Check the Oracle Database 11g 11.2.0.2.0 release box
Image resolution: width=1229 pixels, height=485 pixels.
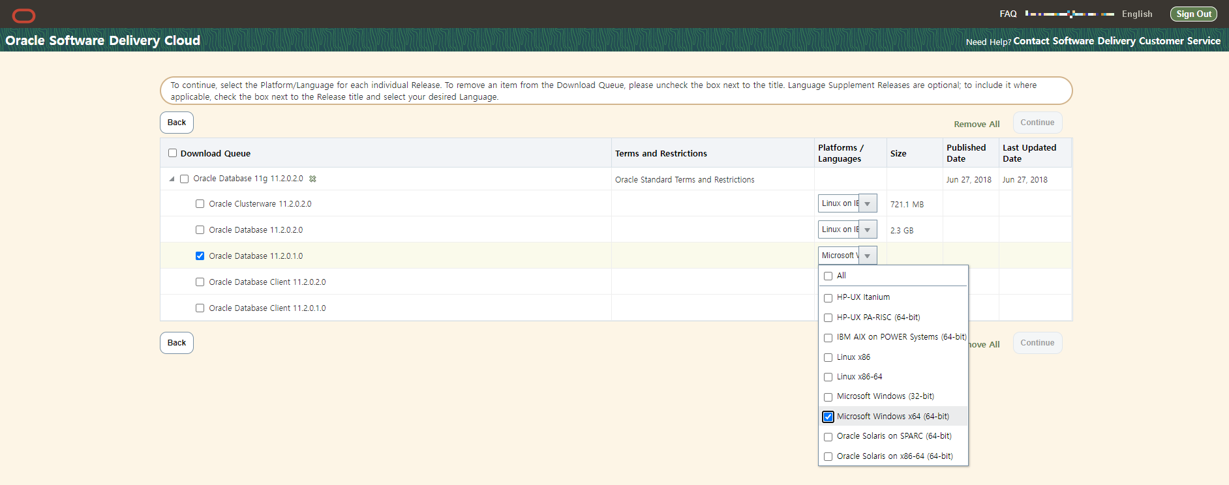point(185,179)
